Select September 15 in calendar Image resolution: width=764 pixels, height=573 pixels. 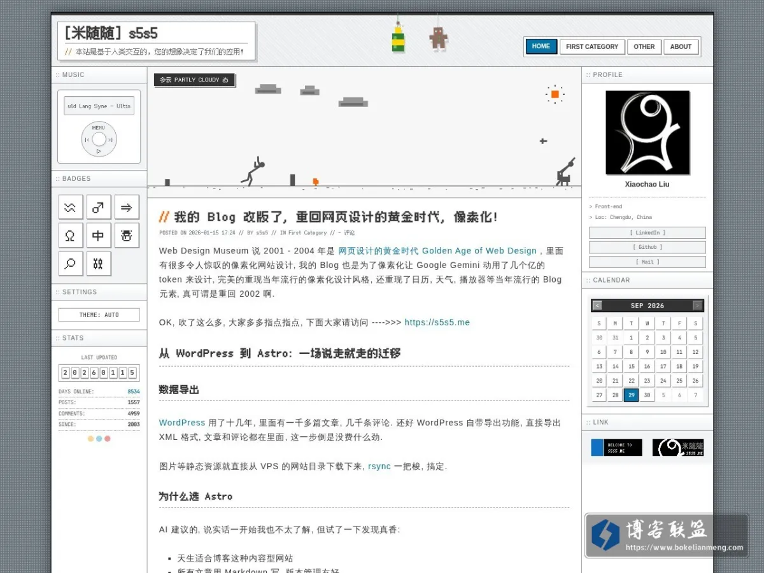[x=631, y=366]
